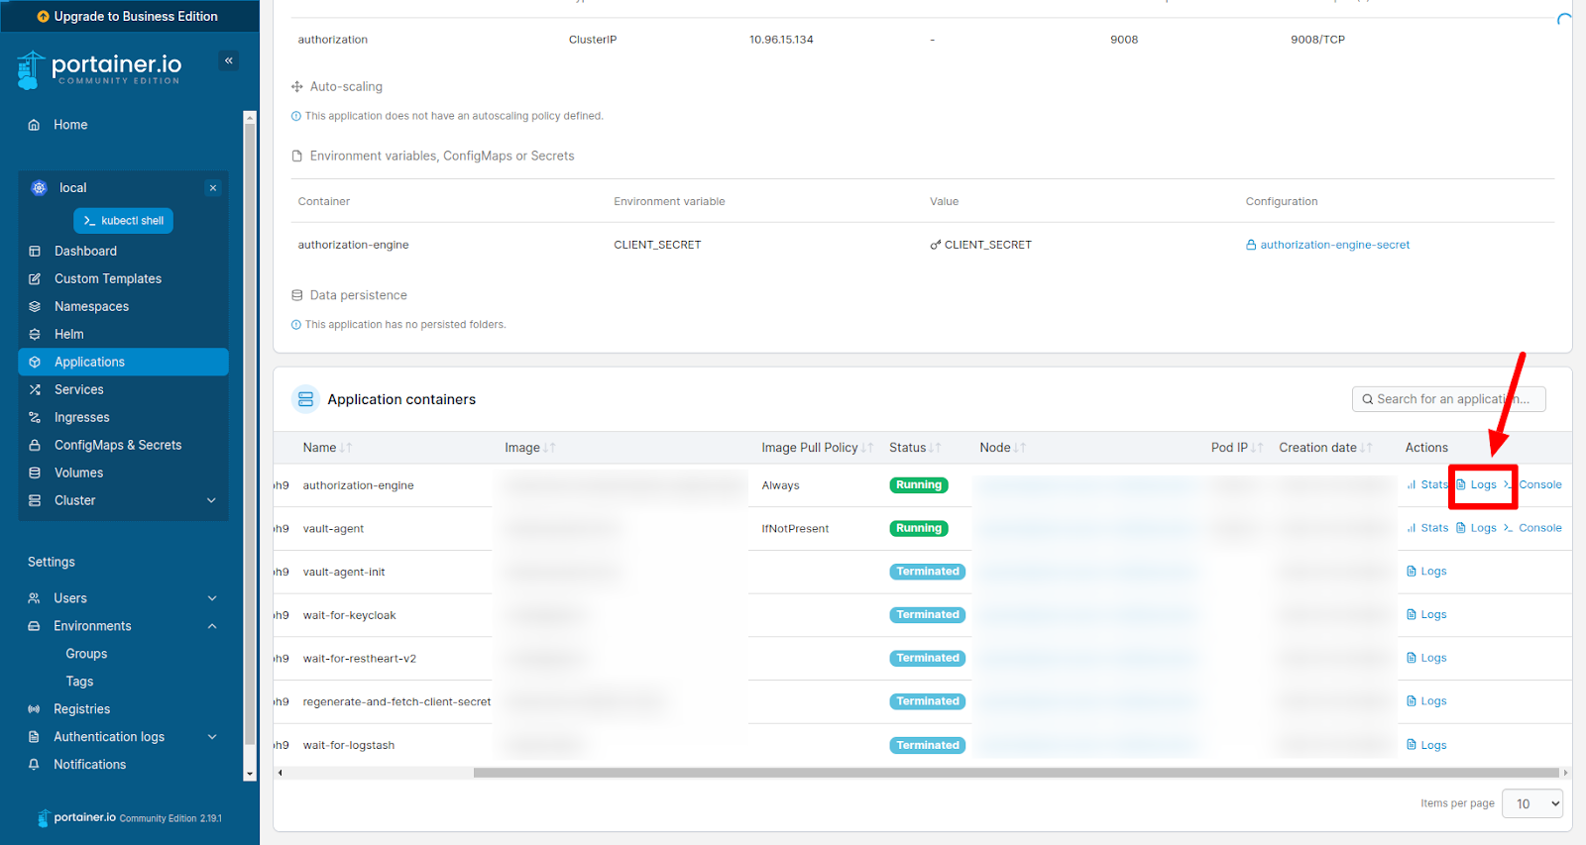Click the Notifications bell icon
This screenshot has width=1586, height=845.
click(34, 765)
